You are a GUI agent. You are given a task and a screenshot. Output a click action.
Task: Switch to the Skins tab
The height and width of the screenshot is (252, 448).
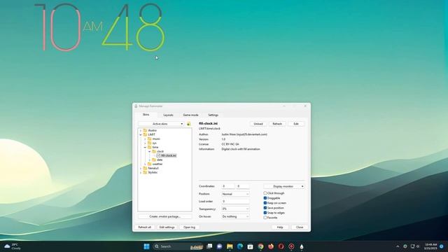click(x=146, y=115)
